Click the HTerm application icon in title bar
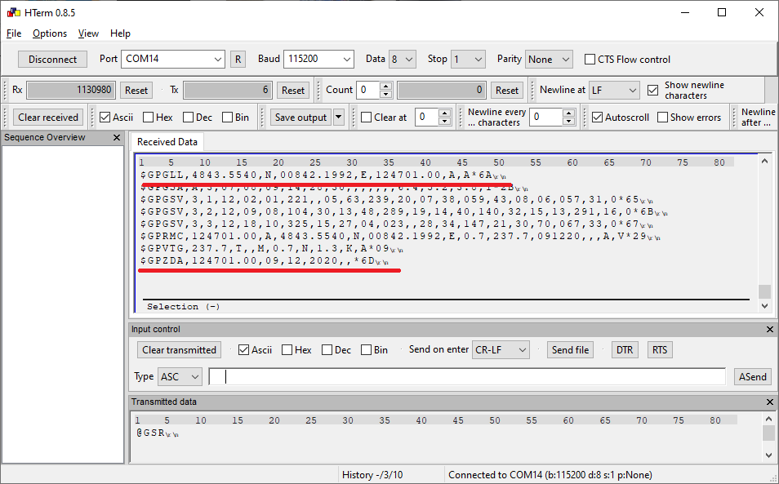The height and width of the screenshot is (484, 779). 11,12
